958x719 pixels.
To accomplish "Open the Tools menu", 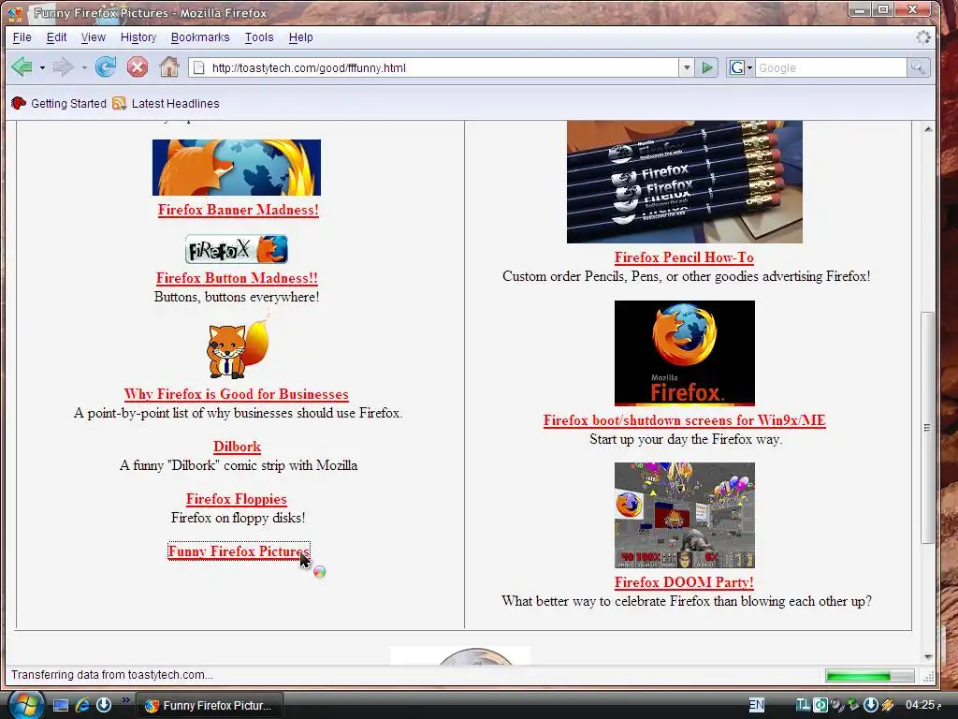I will pos(259,37).
